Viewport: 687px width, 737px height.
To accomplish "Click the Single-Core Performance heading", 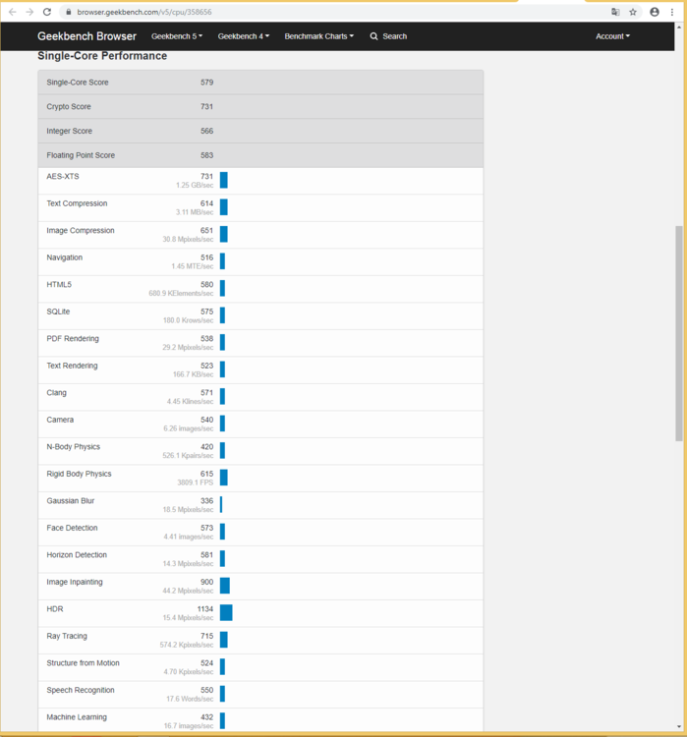I will coord(102,56).
